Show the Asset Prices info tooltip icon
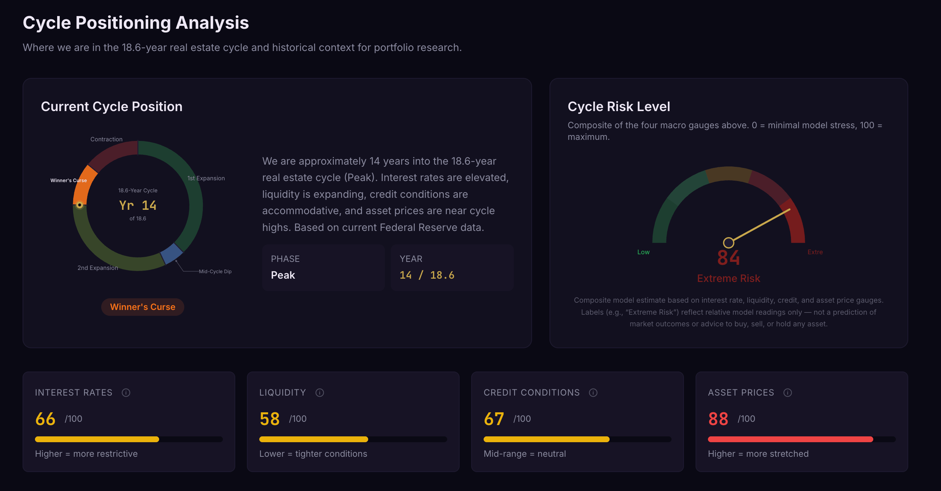The image size is (941, 491). [x=788, y=393]
